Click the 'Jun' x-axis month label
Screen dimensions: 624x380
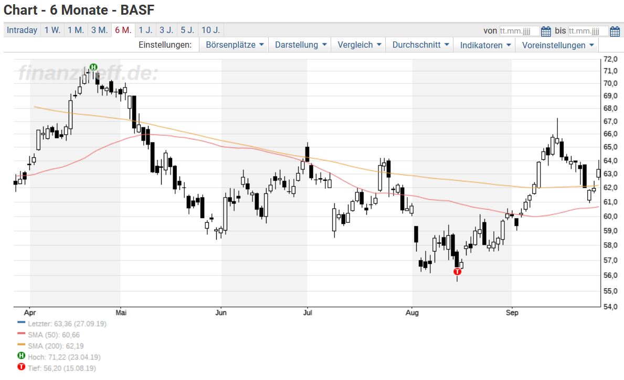click(x=221, y=313)
